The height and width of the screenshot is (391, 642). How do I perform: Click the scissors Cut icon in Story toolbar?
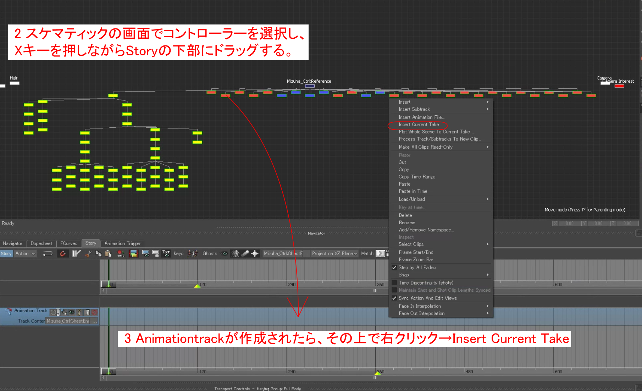pos(88,253)
